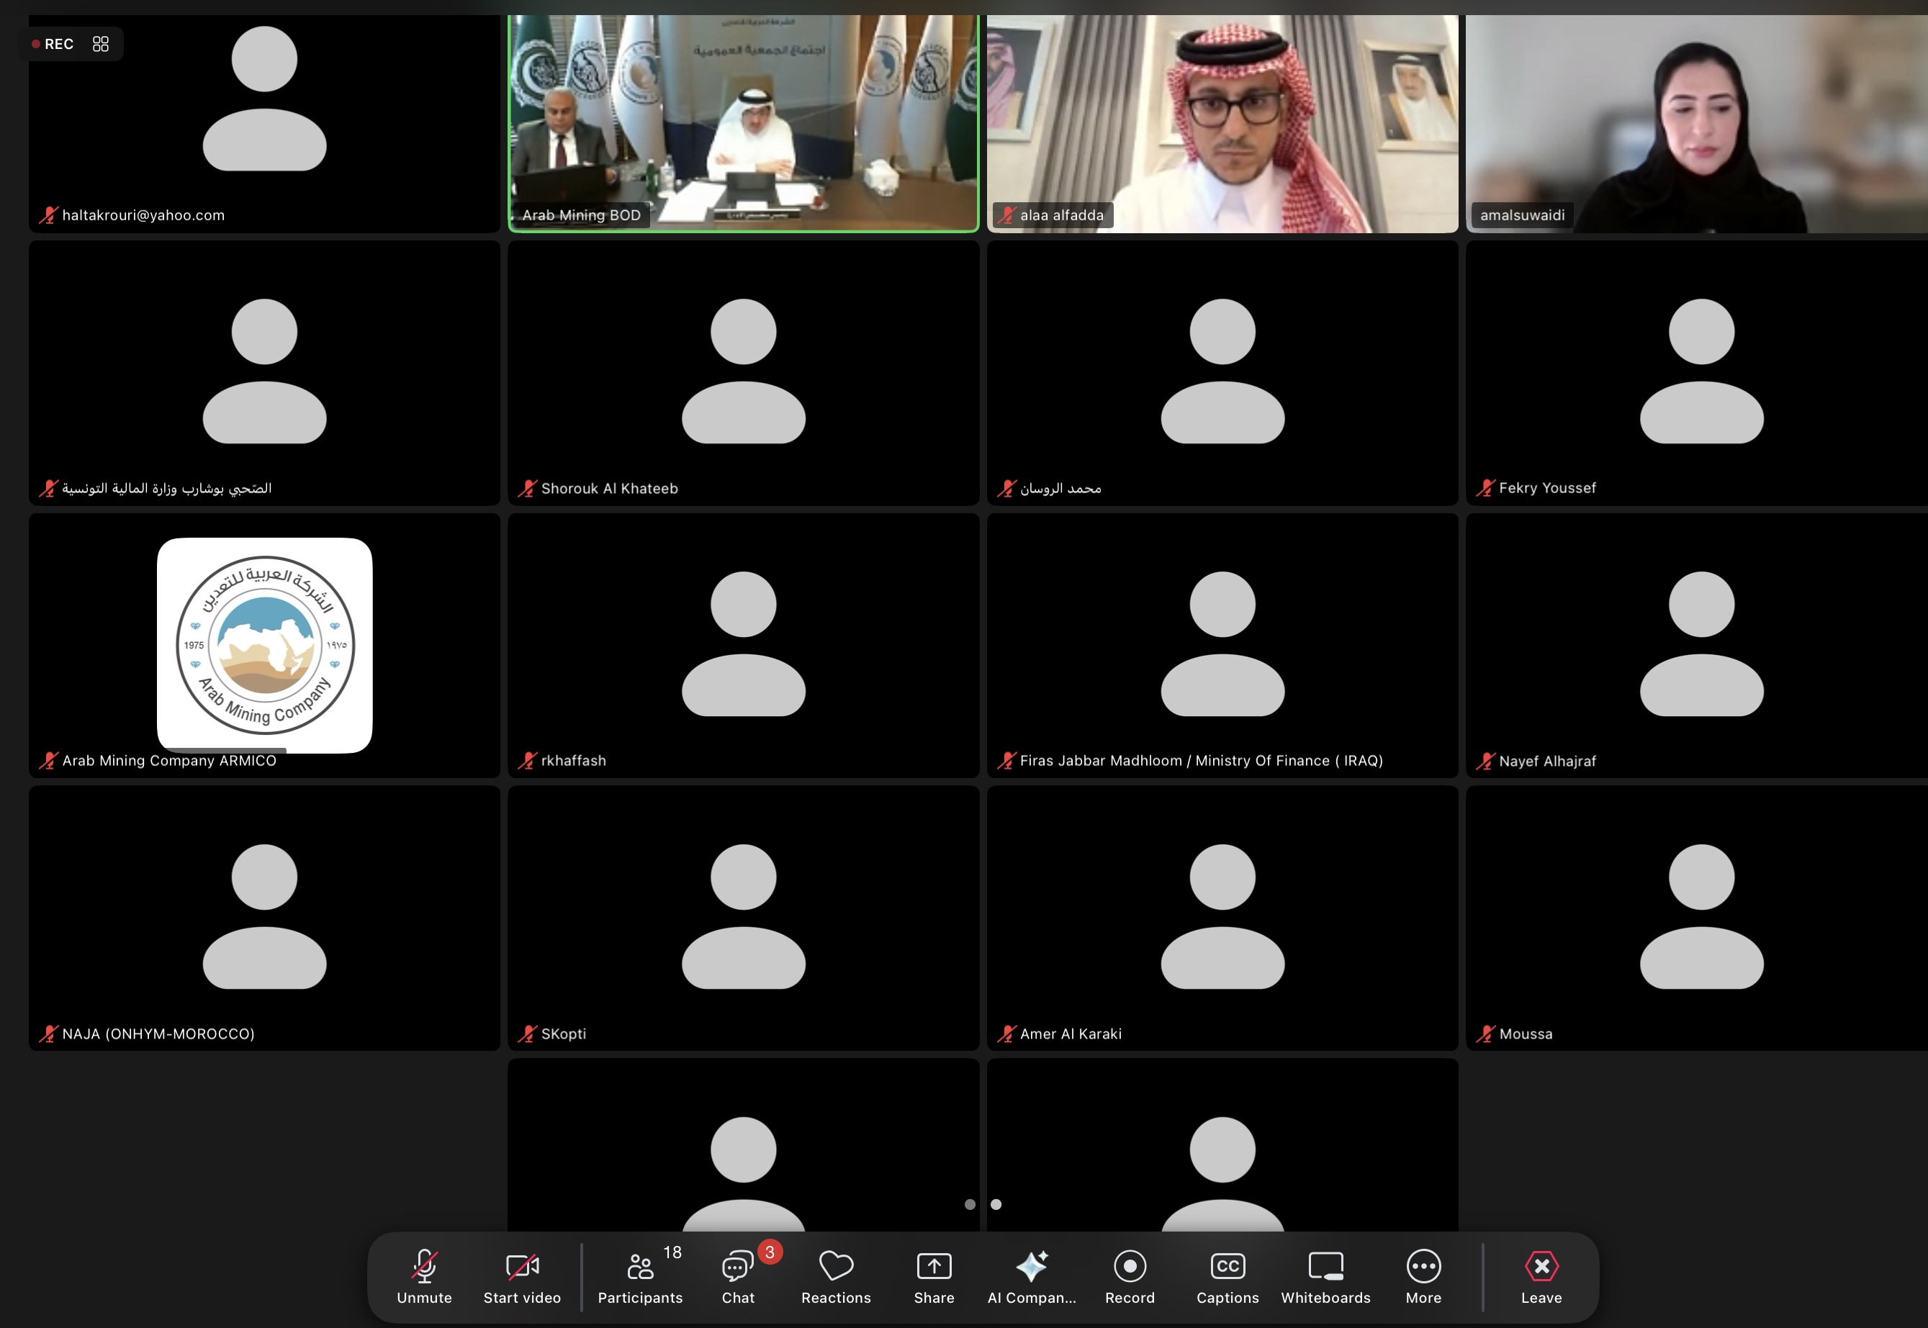Click the Arab Mining Company ARMICO logo tile

[265, 645]
